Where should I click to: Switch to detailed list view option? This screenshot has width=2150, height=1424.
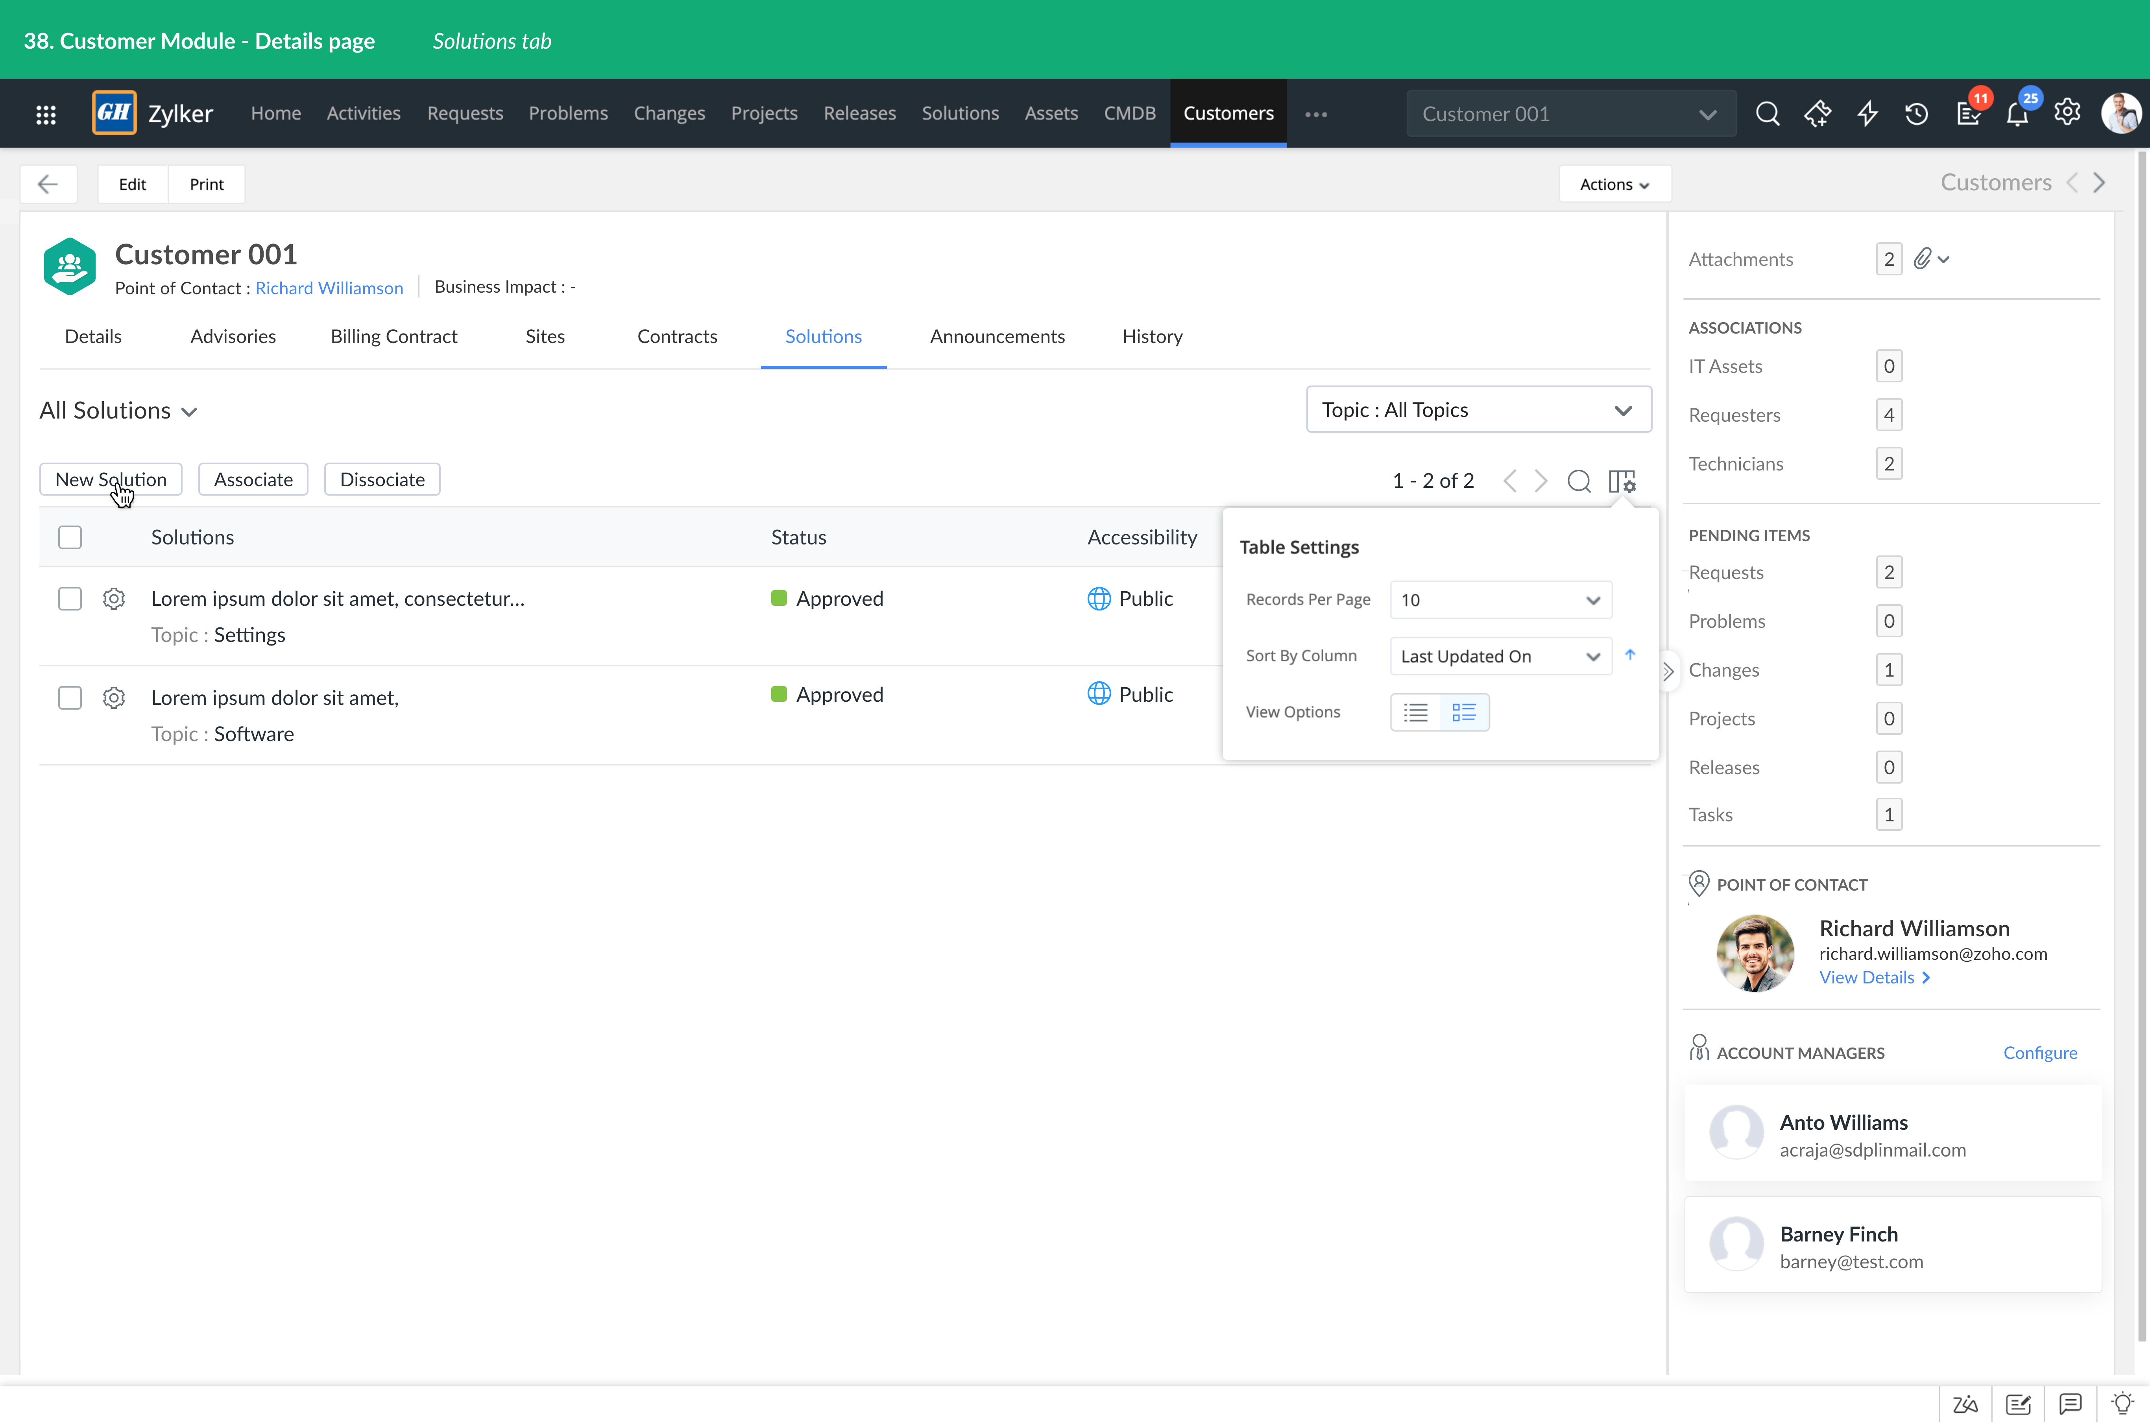pos(1464,713)
